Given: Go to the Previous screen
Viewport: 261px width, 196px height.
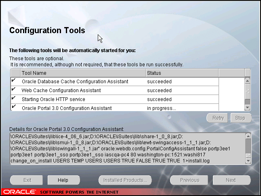Looking at the screenshot, I should click(x=189, y=180).
